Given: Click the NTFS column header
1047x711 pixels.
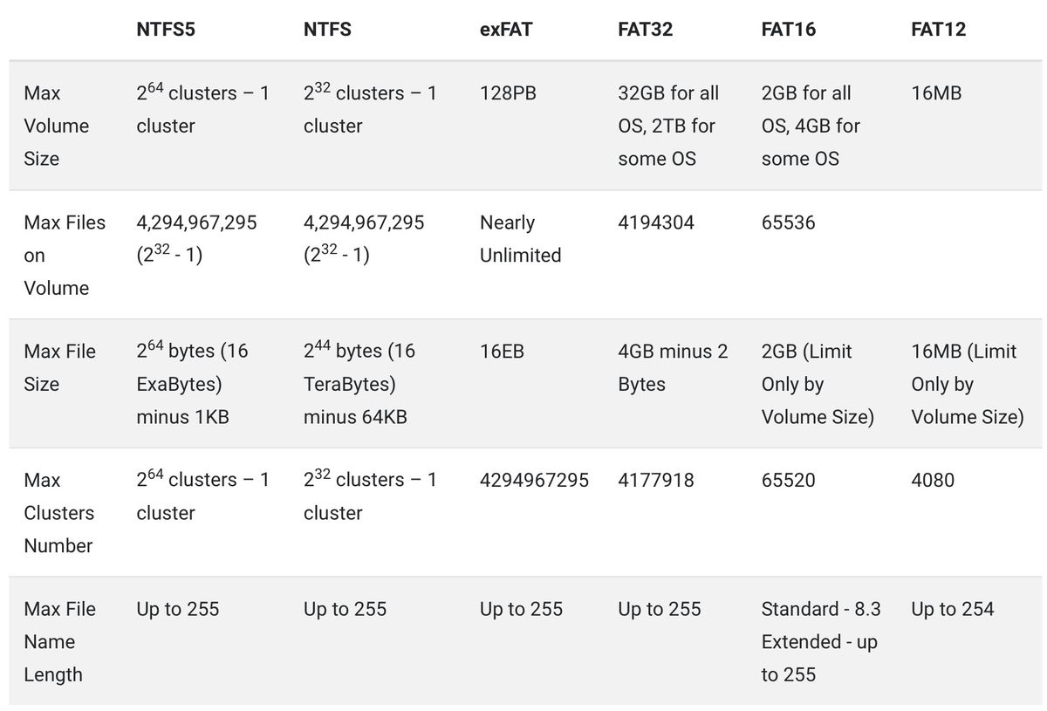Looking at the screenshot, I should click(327, 29).
